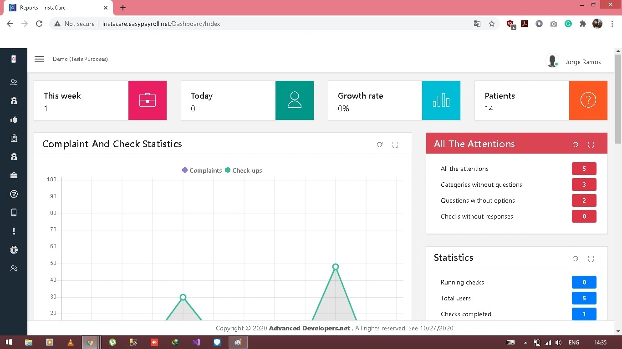Expand the Statistics panel to fullscreen
This screenshot has width=622, height=349.
coord(591,259)
